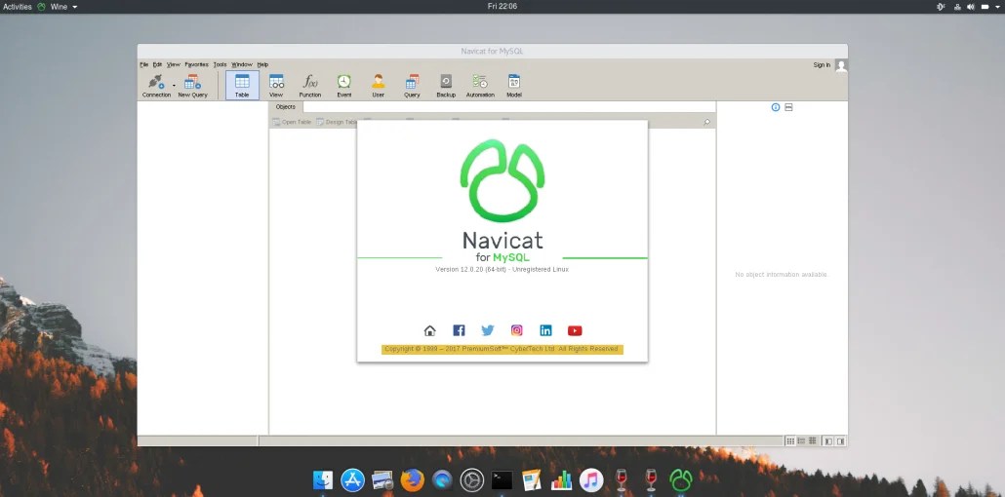Switch to View objects in toolbar
This screenshot has width=1005, height=497.
tap(276, 85)
